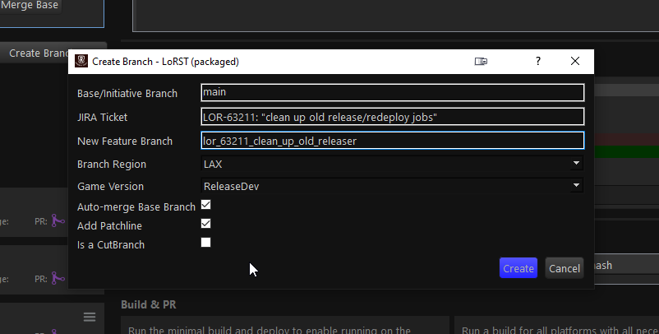Click the upper purple PR branch icon

[58, 220]
